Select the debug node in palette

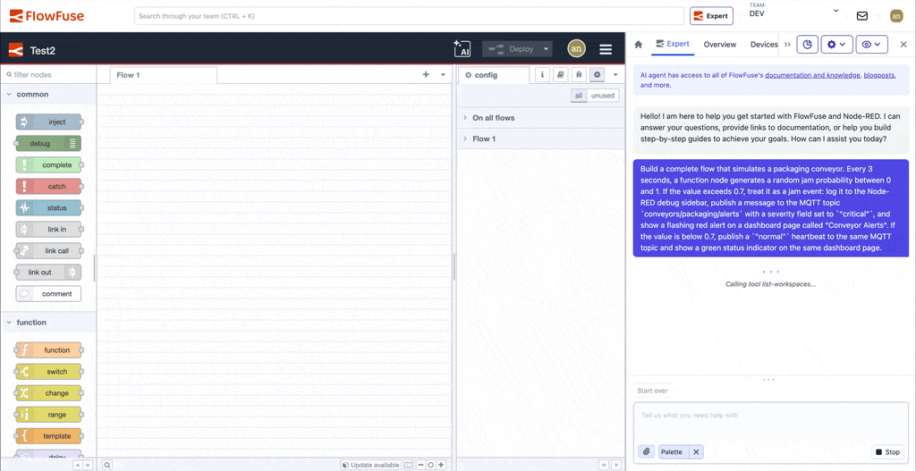(x=48, y=144)
